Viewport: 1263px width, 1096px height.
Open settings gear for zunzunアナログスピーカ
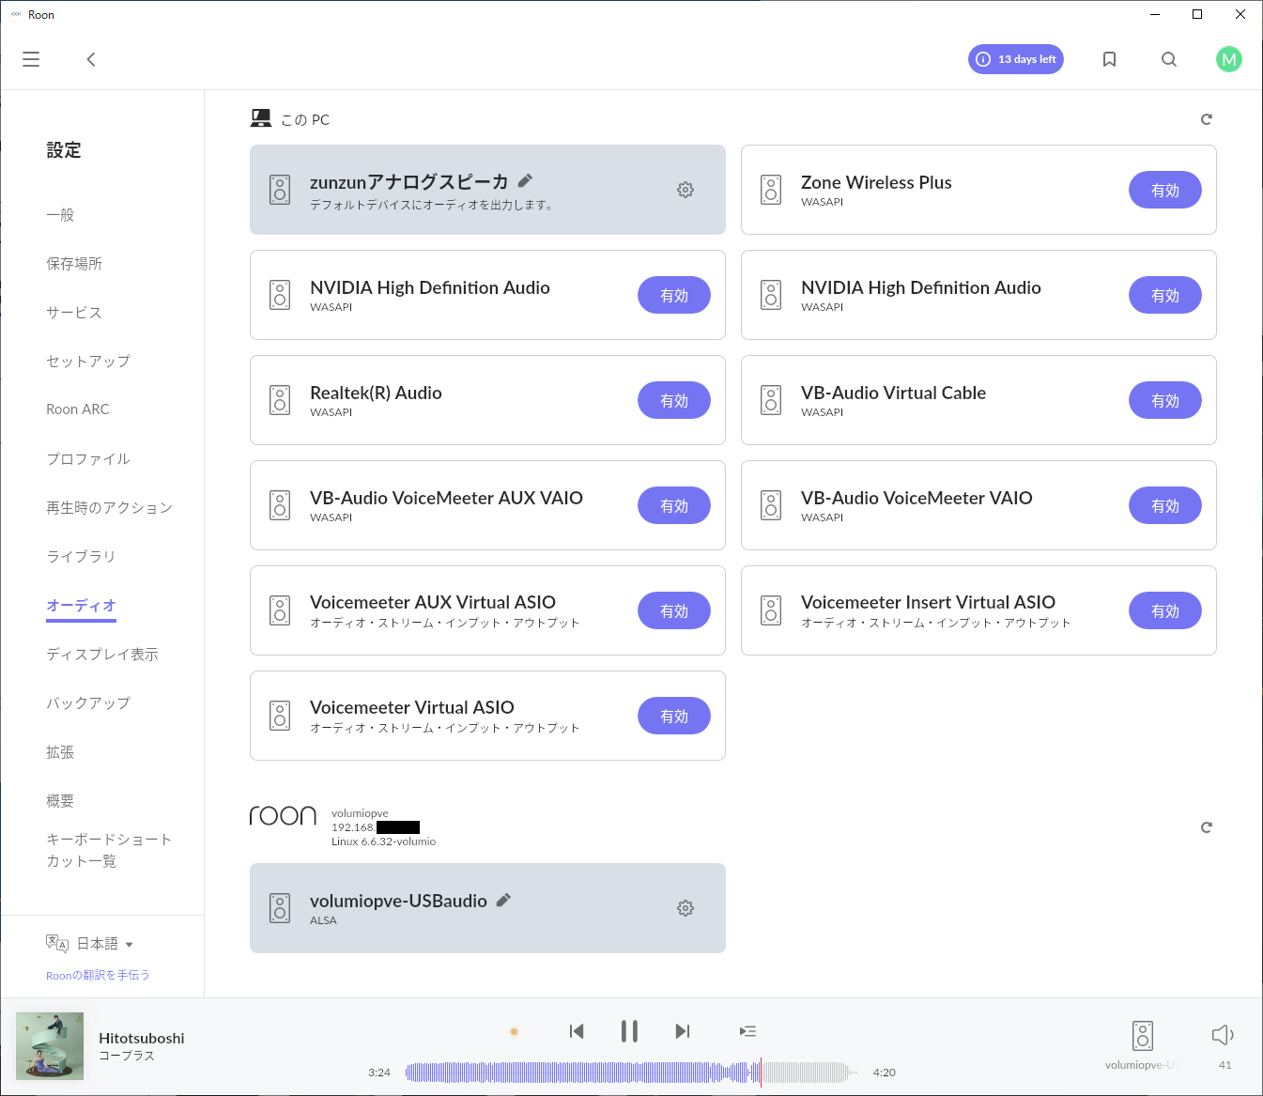tap(685, 190)
